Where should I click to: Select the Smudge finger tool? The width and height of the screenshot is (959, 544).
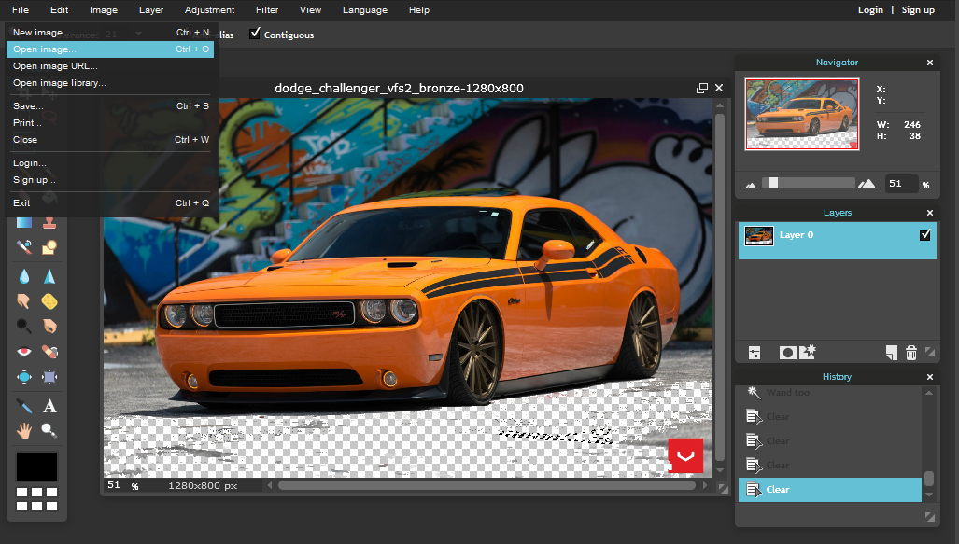coord(24,300)
